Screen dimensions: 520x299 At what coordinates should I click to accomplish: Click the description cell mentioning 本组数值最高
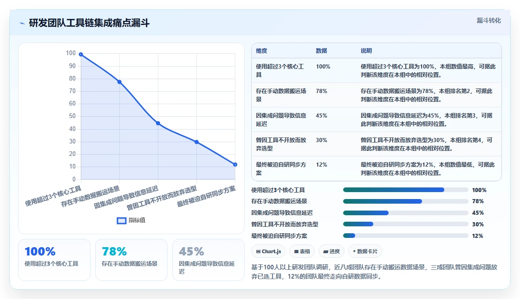point(428,70)
